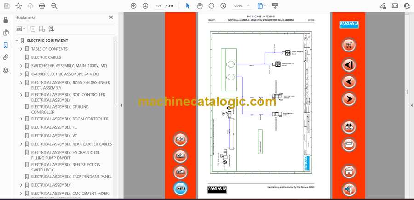Click the next page round button
The height and width of the screenshot is (200, 414).
(x=349, y=99)
